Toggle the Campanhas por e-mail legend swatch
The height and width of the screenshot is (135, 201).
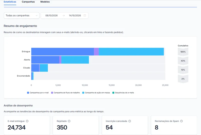[28, 93]
